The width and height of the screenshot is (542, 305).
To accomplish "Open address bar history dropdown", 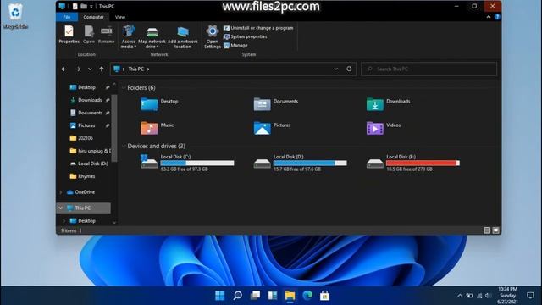I will (335, 69).
